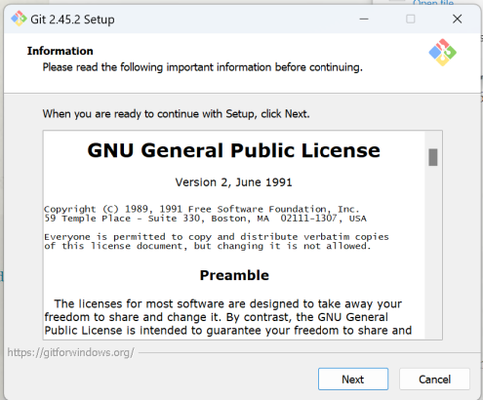Click the Version 2, June 1991 line
This screenshot has width=483, height=400.
coord(233,182)
